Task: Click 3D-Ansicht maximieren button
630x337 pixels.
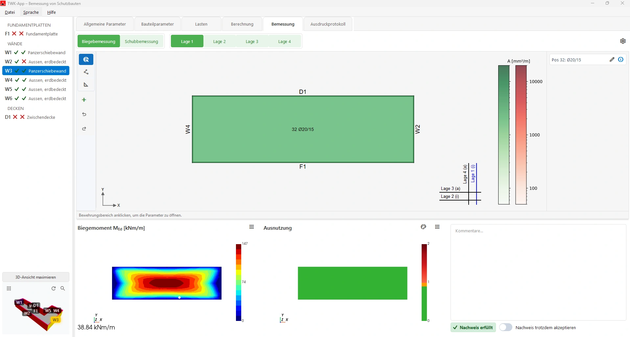Action: [x=36, y=277]
